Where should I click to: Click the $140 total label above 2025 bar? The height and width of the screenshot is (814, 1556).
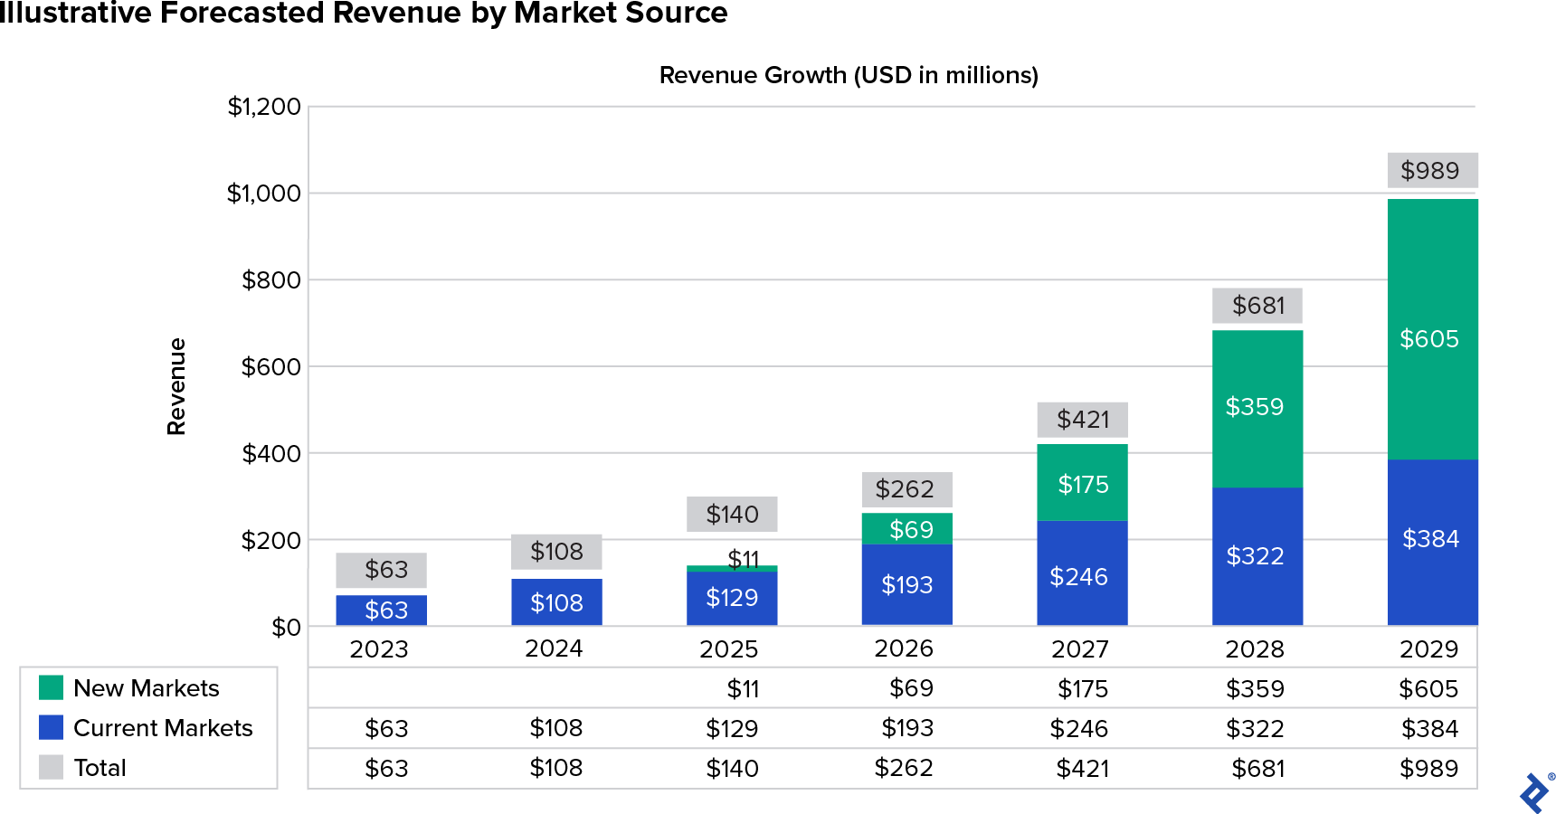click(x=732, y=514)
